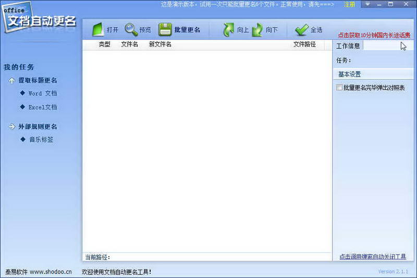Click the green Open (打开) icon
This screenshot has width=417, height=278.
click(x=98, y=30)
